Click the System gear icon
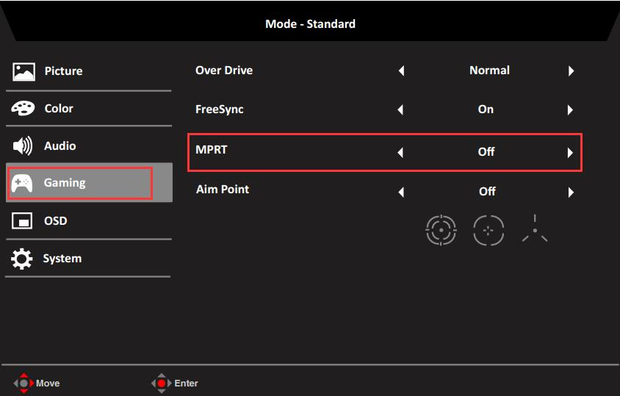The width and height of the screenshot is (620, 396). (x=24, y=259)
